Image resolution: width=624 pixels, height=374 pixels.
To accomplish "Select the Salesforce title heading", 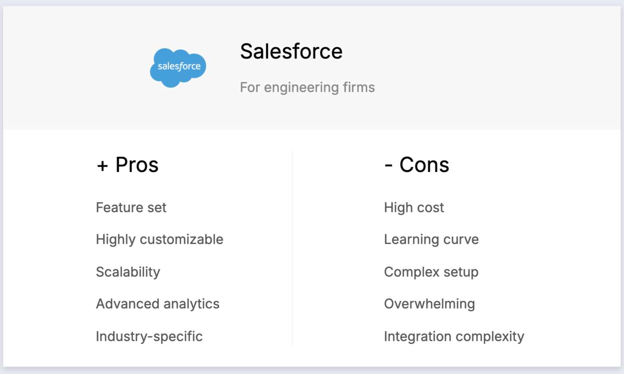I will 291,51.
